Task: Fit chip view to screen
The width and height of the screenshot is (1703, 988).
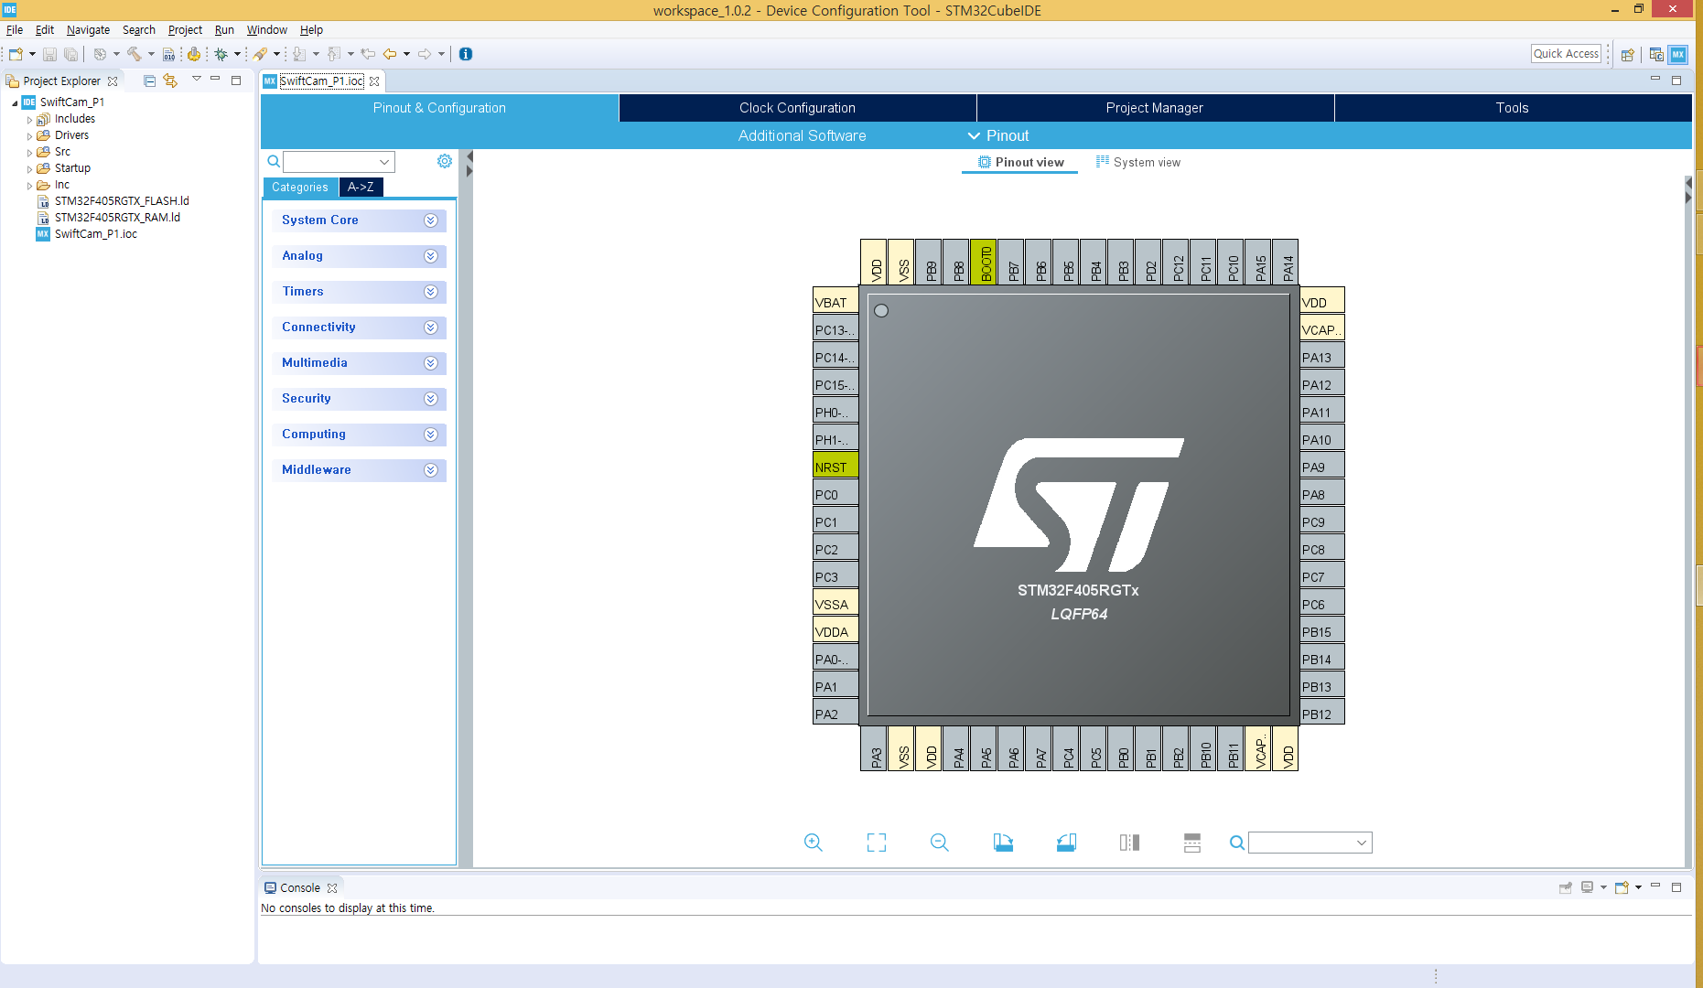Action: click(x=877, y=843)
